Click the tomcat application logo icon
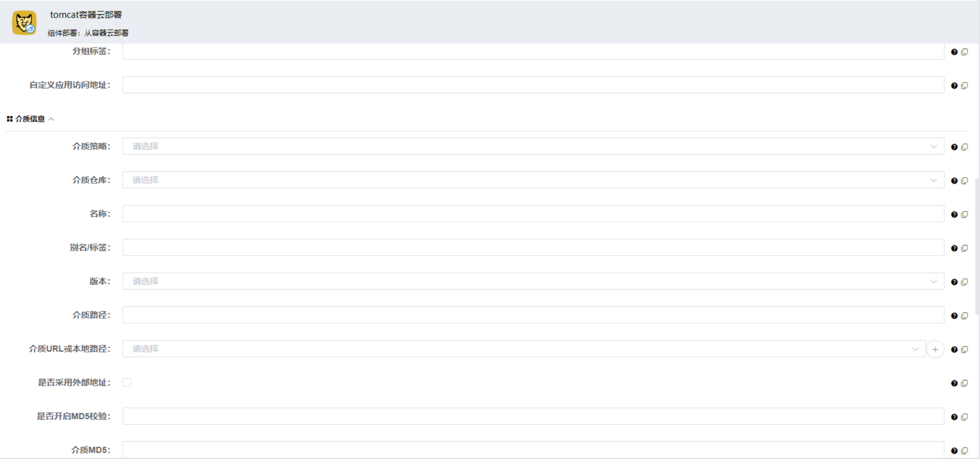This screenshot has width=980, height=459. [24, 23]
